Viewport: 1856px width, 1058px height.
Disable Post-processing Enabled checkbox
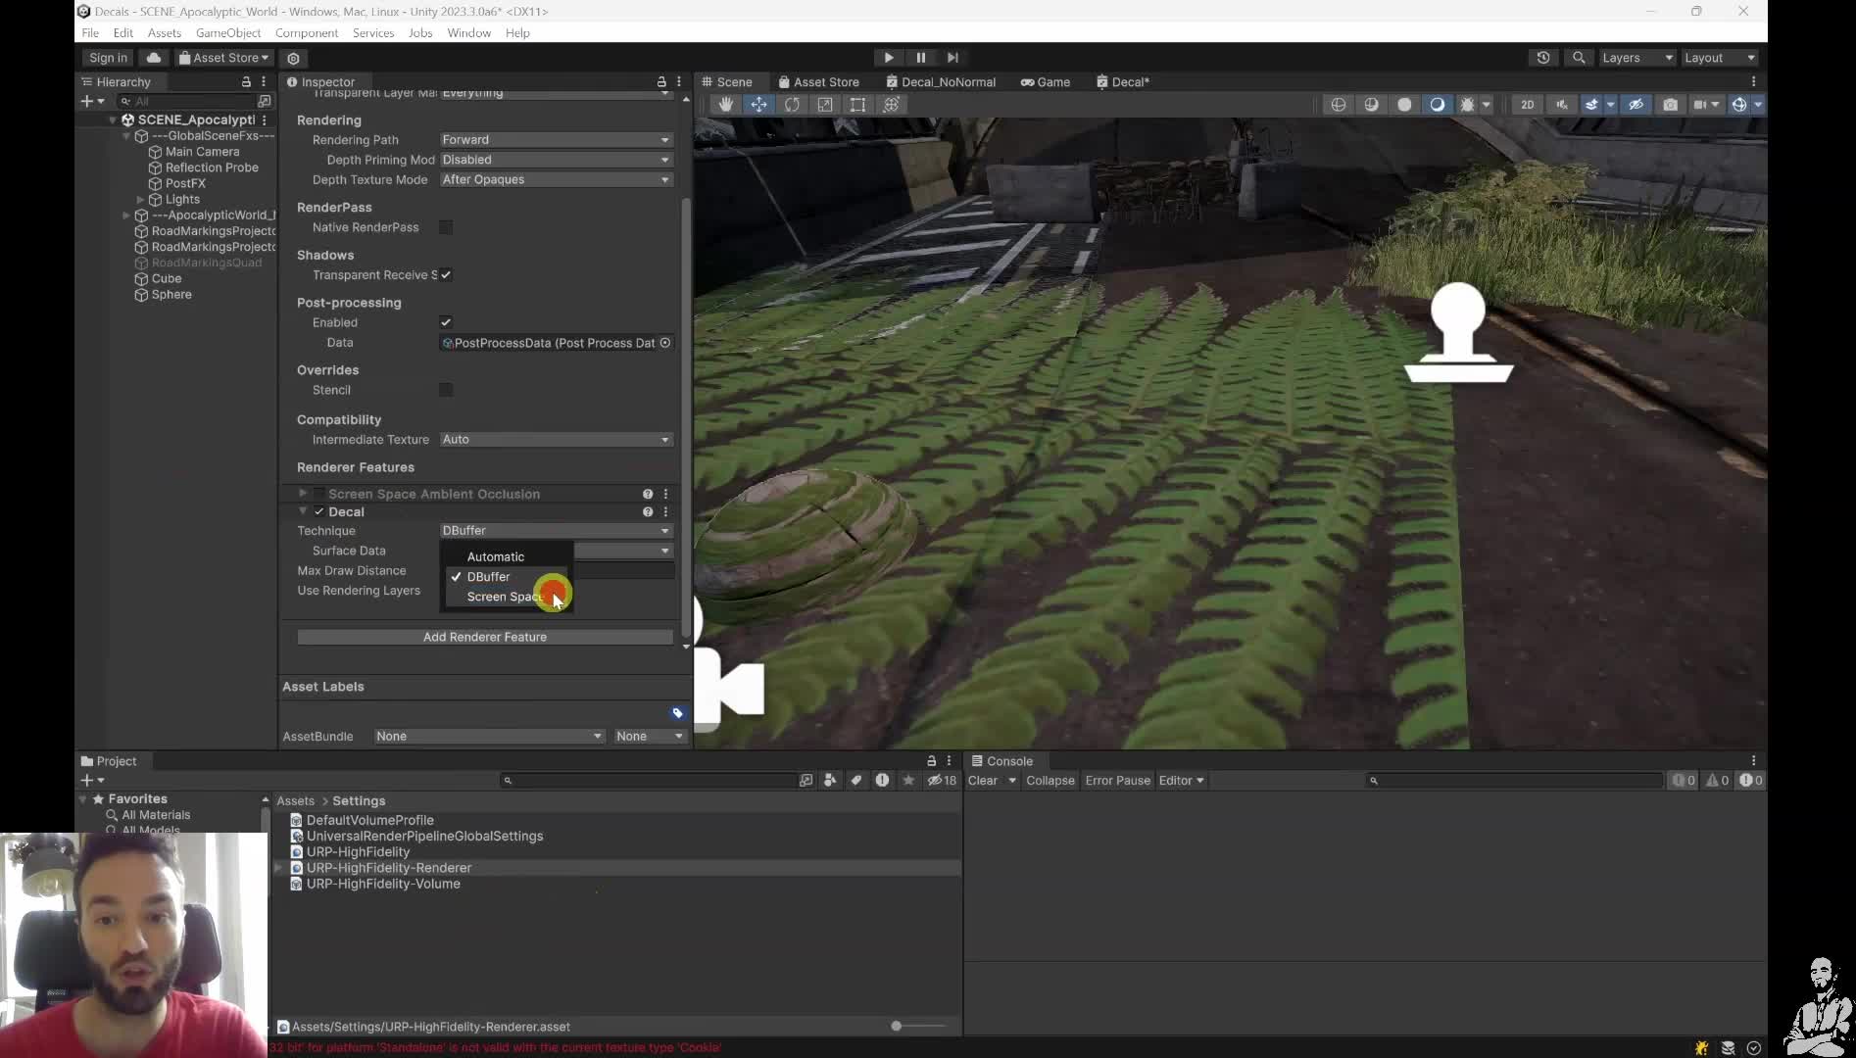click(445, 322)
